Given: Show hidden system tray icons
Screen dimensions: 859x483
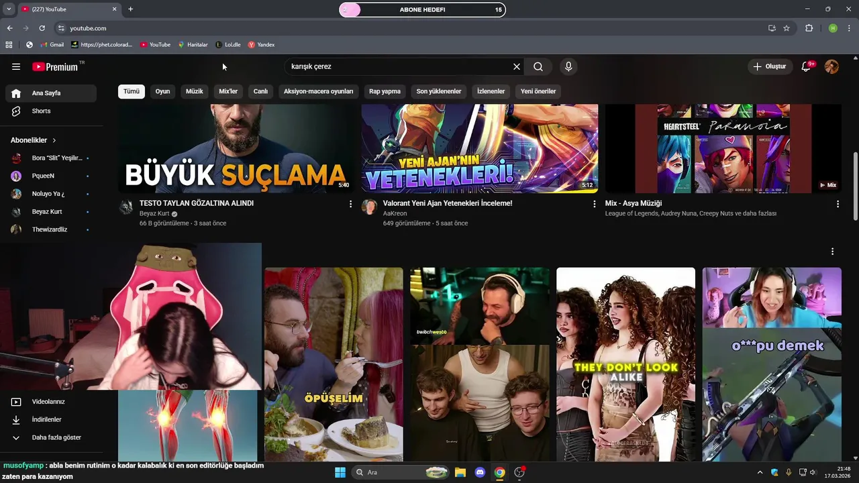Looking at the screenshot, I should tap(760, 472).
